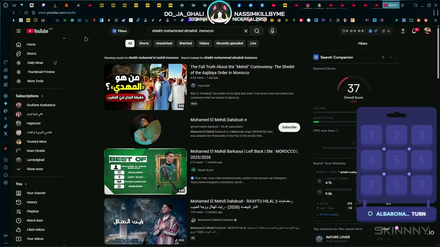The width and height of the screenshot is (440, 247).
Task: Select the Recently uploaded filter chip
Action: 230,44
